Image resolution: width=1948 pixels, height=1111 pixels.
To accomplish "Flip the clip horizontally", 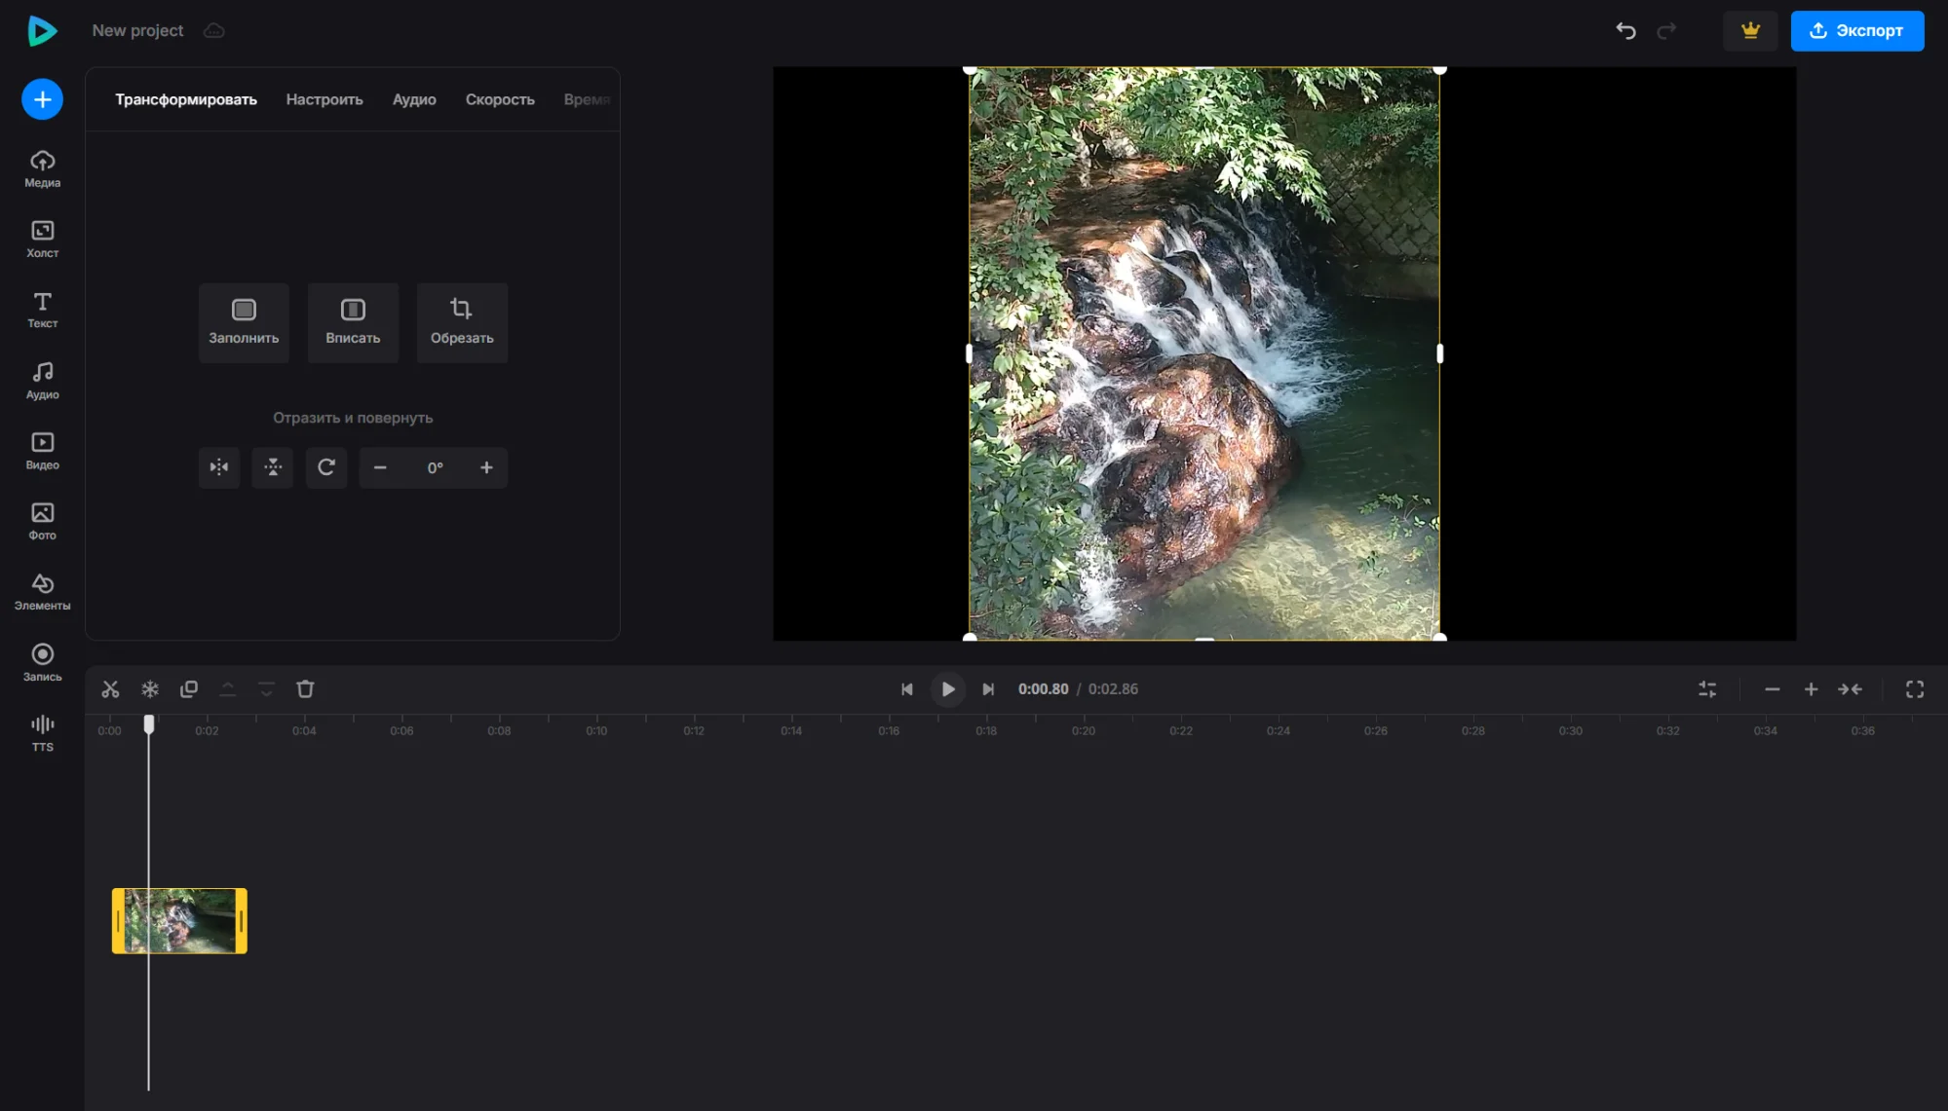I will click(x=219, y=467).
